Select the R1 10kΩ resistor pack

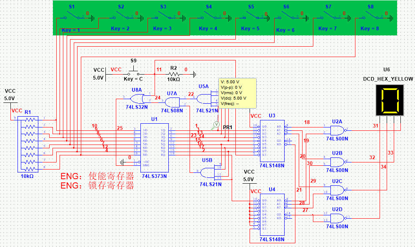coord(28,145)
